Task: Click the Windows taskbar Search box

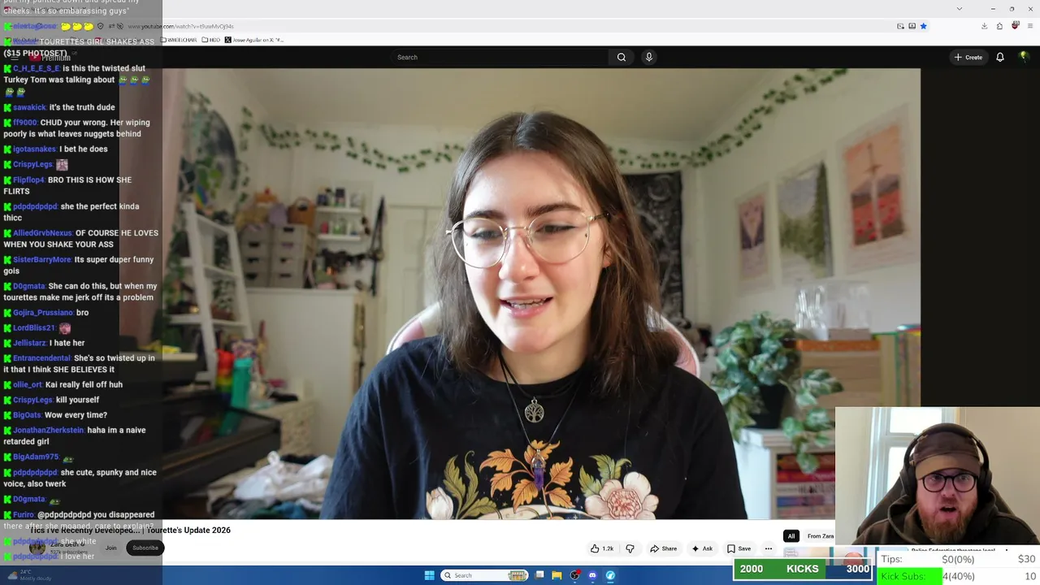Action: (x=485, y=575)
